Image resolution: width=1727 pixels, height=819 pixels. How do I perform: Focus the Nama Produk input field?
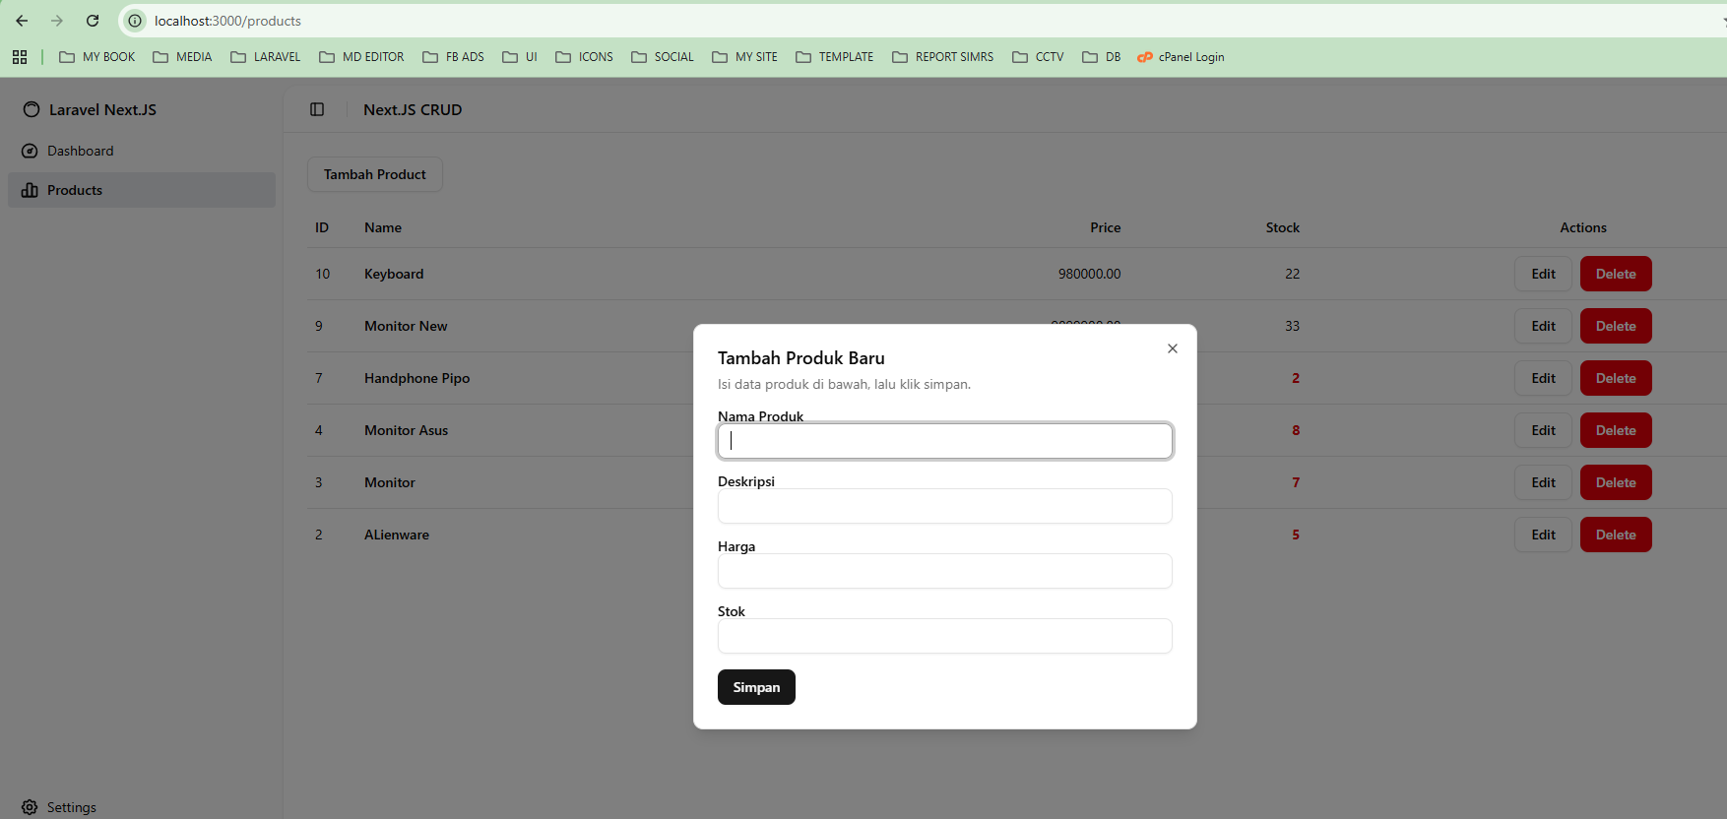tap(945, 441)
